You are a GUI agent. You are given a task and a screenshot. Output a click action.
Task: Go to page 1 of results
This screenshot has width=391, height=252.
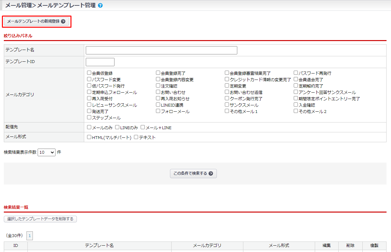click(30, 236)
